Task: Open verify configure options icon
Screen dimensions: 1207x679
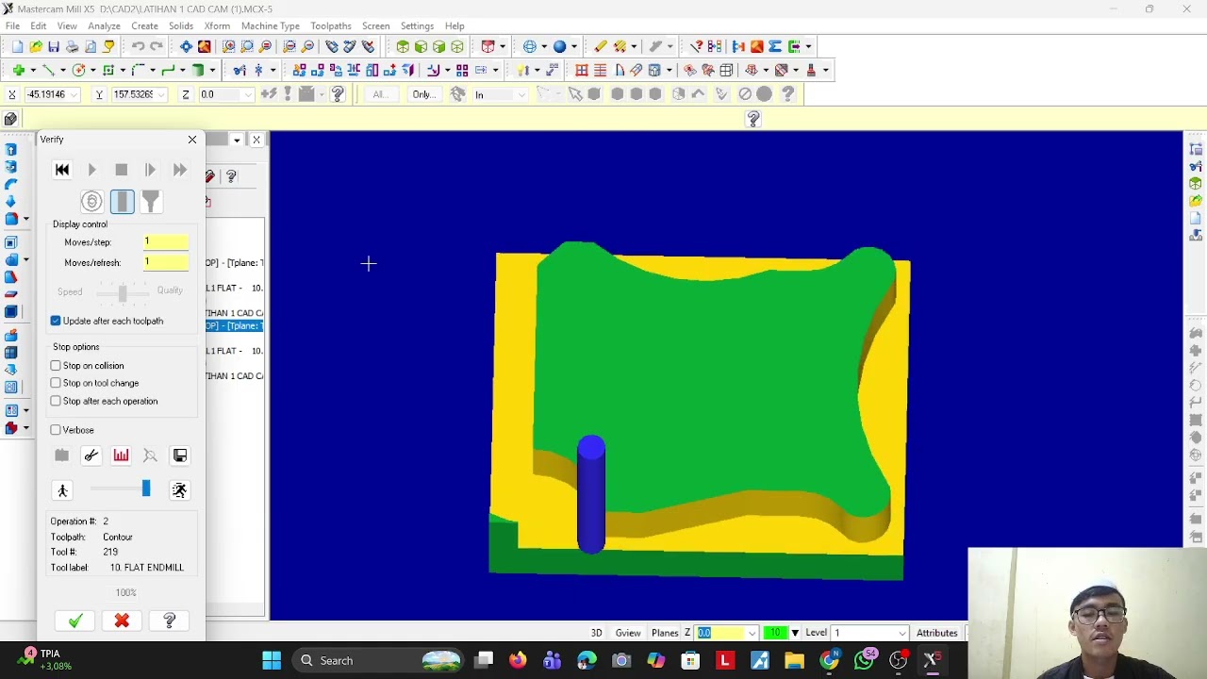Action: click(x=62, y=455)
